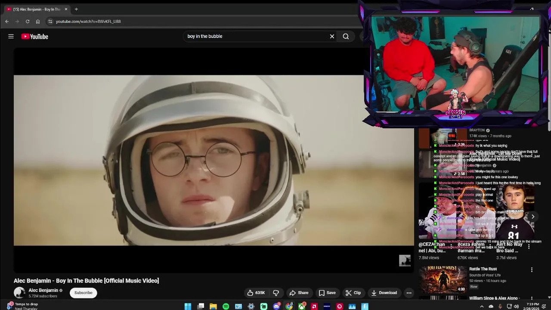551x310 pixels.
Task: Open the Xbox app from taskbar
Action: tap(302, 307)
